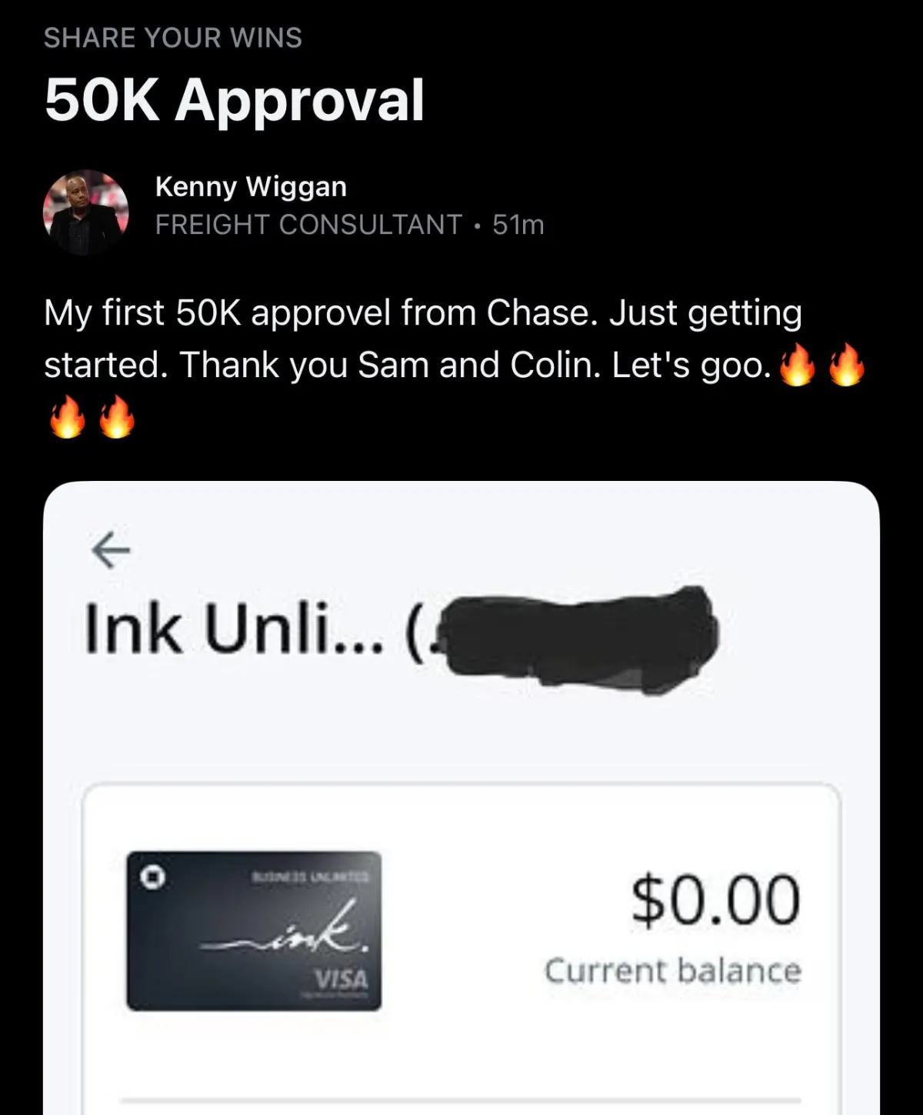Click the 51m timestamp
The width and height of the screenshot is (923, 1115).
pos(518,225)
